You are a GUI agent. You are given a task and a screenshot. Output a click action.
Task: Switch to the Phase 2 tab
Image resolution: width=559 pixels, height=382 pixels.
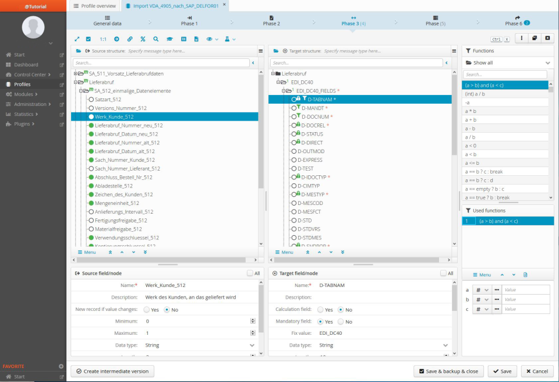[271, 23]
